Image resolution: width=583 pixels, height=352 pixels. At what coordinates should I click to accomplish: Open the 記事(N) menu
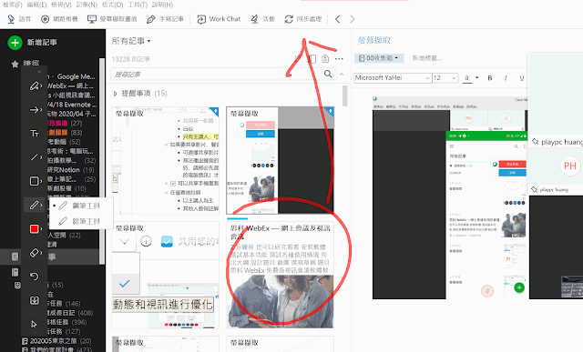click(x=87, y=5)
